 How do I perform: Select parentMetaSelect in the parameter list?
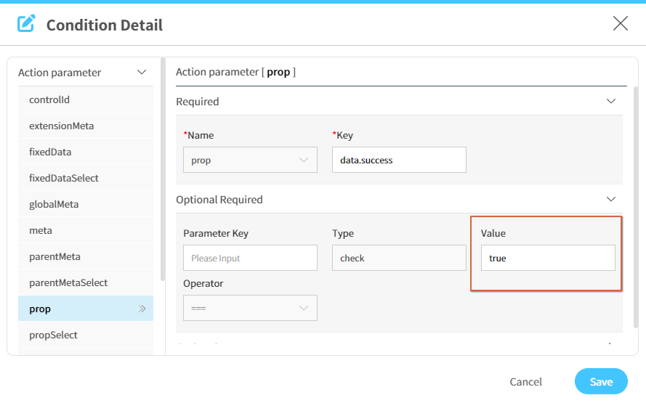click(x=86, y=282)
